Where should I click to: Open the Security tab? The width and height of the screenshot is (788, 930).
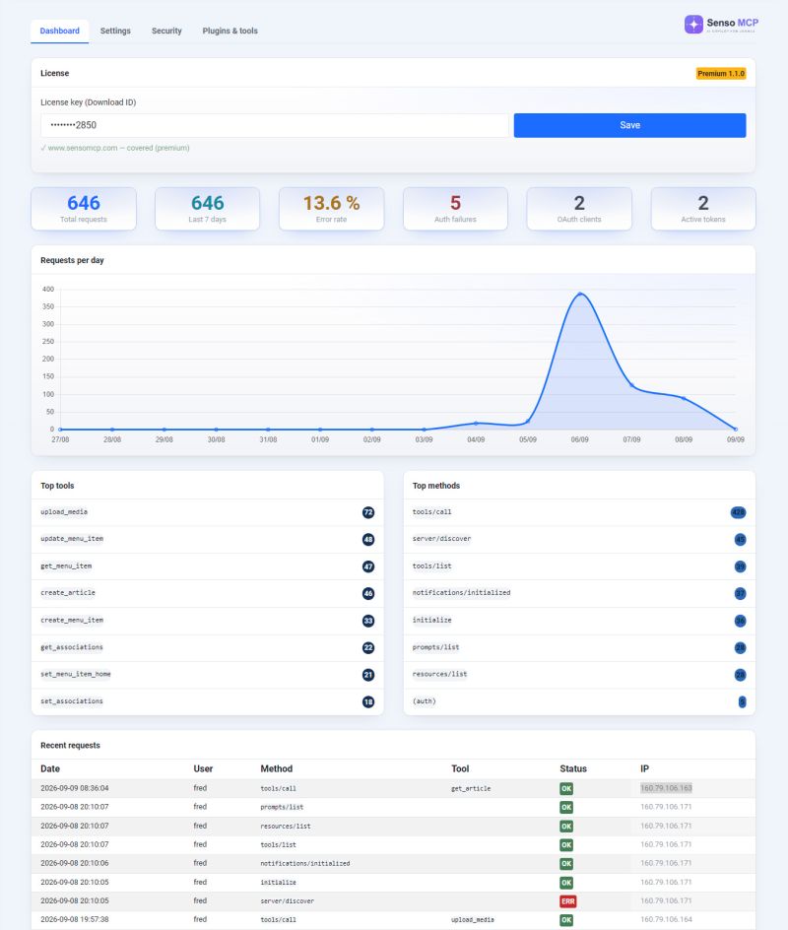click(166, 31)
